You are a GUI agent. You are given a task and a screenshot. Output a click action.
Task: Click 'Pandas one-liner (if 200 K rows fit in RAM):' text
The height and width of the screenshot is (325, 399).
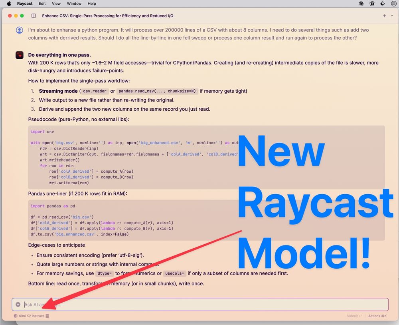tap(78, 193)
